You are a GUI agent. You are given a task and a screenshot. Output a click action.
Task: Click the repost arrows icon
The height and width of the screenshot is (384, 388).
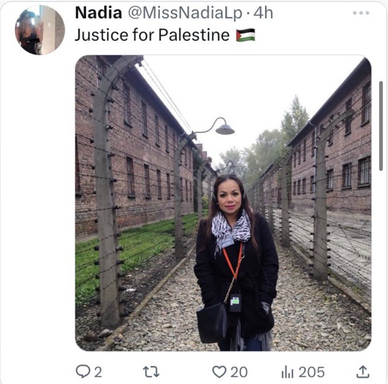tap(151, 372)
